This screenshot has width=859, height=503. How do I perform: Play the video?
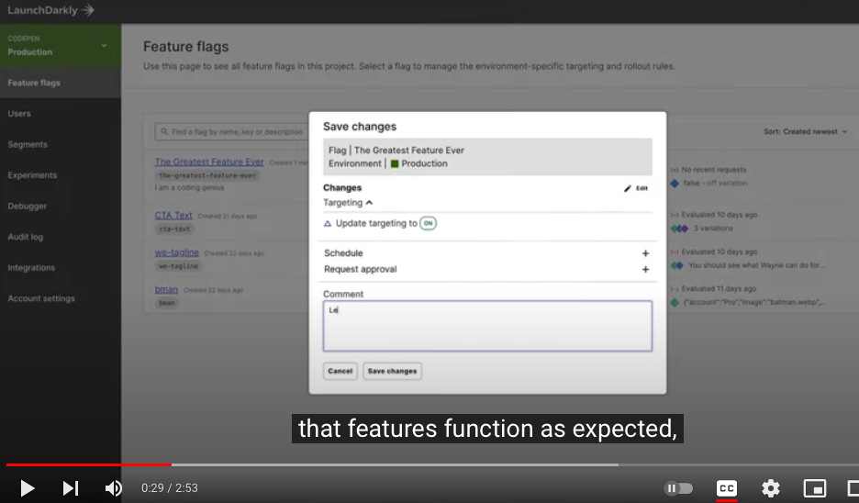pyautogui.click(x=27, y=487)
